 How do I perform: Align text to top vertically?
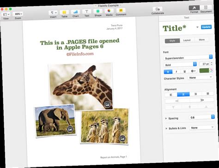click(x=173, y=107)
